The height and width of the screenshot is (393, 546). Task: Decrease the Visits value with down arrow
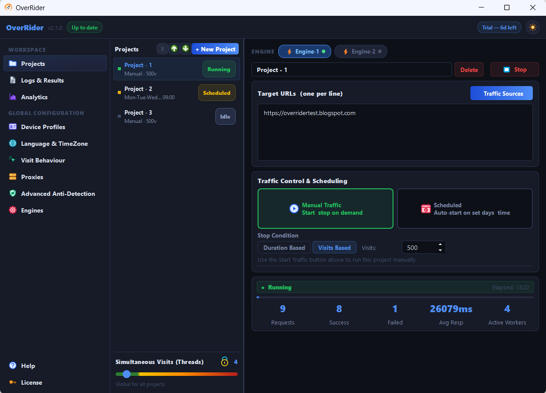440,250
